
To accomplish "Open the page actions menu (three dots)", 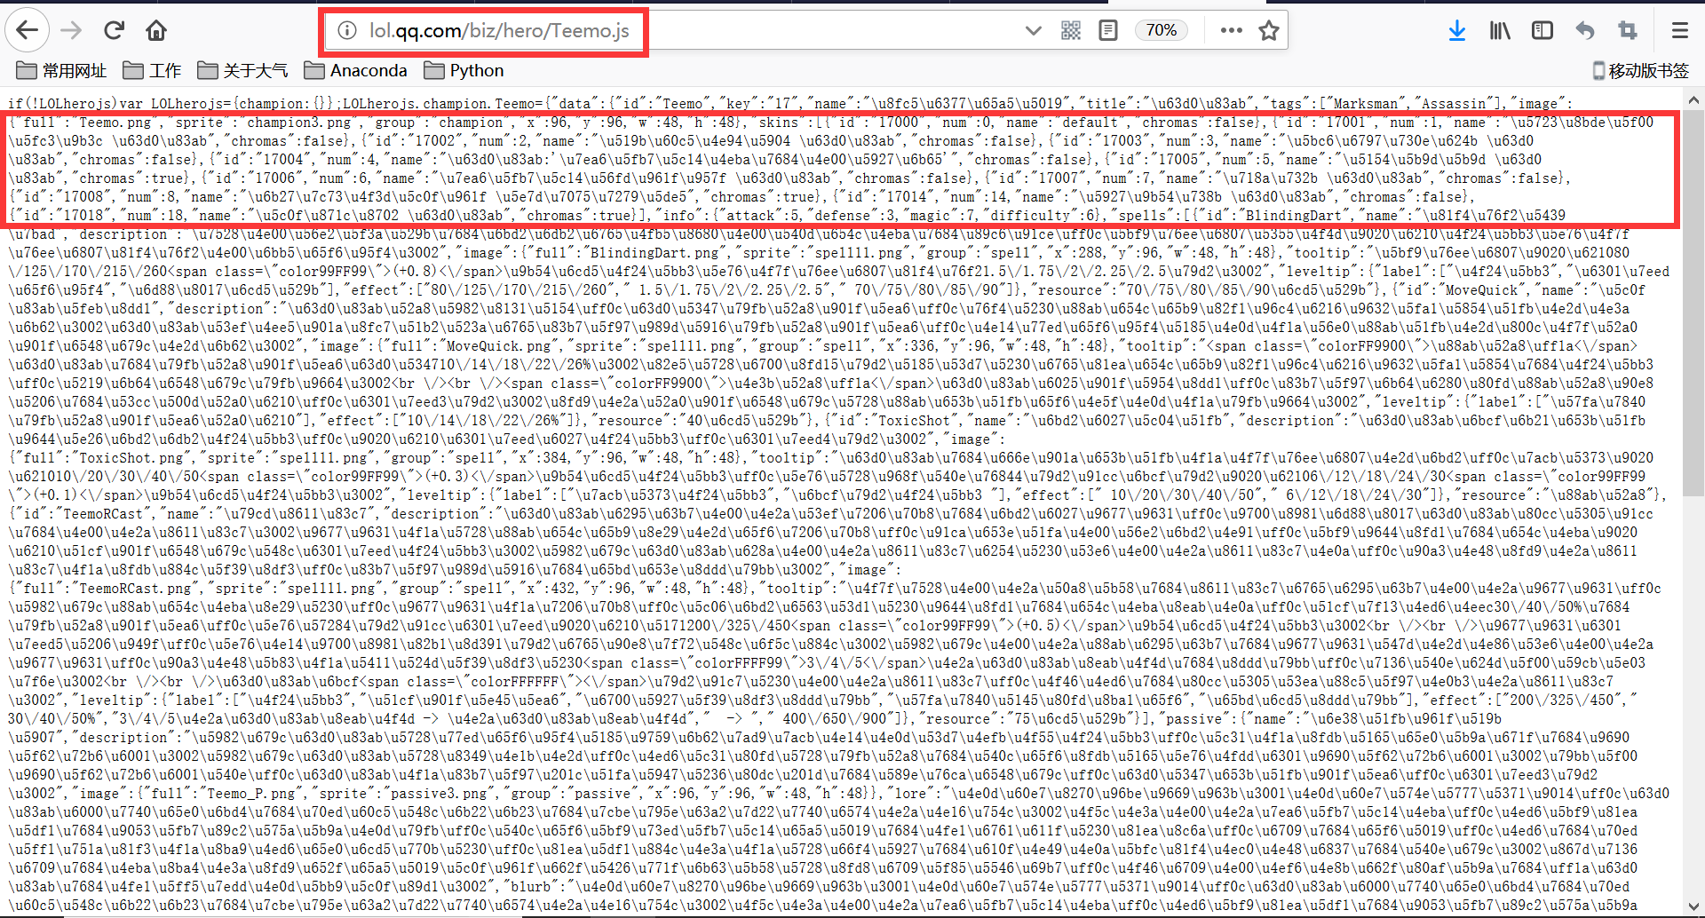I will [x=1231, y=31].
